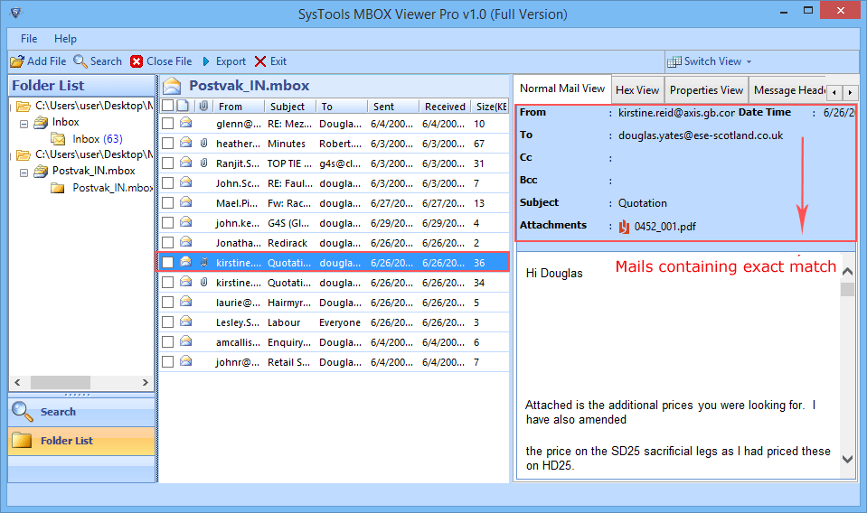Check the box for johnr@ Retail S email

pyautogui.click(x=167, y=362)
